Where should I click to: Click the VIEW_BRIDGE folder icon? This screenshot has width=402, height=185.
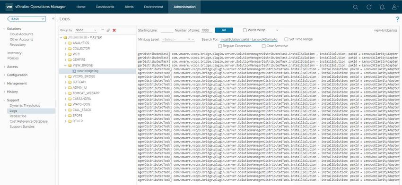[x=70, y=66]
